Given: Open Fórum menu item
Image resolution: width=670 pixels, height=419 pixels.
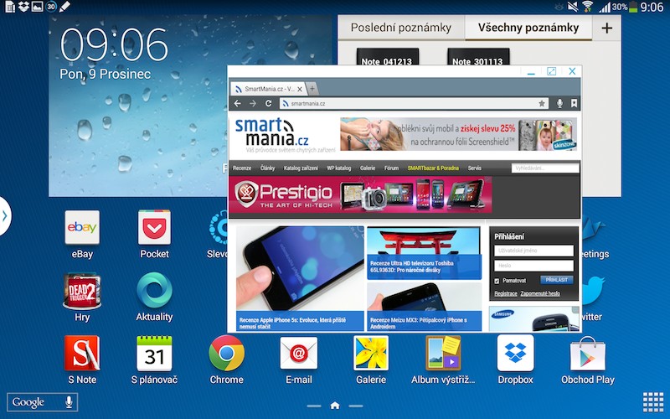Looking at the screenshot, I should point(391,168).
